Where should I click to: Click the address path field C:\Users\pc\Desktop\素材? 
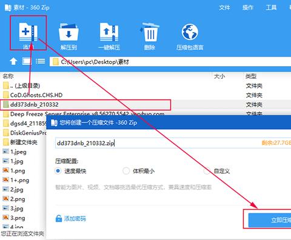tap(170, 62)
